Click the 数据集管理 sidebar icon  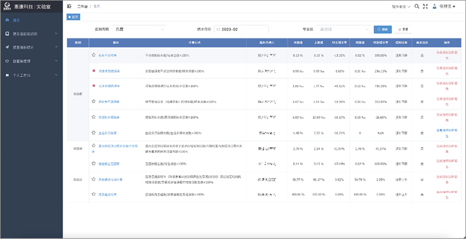click(x=8, y=61)
